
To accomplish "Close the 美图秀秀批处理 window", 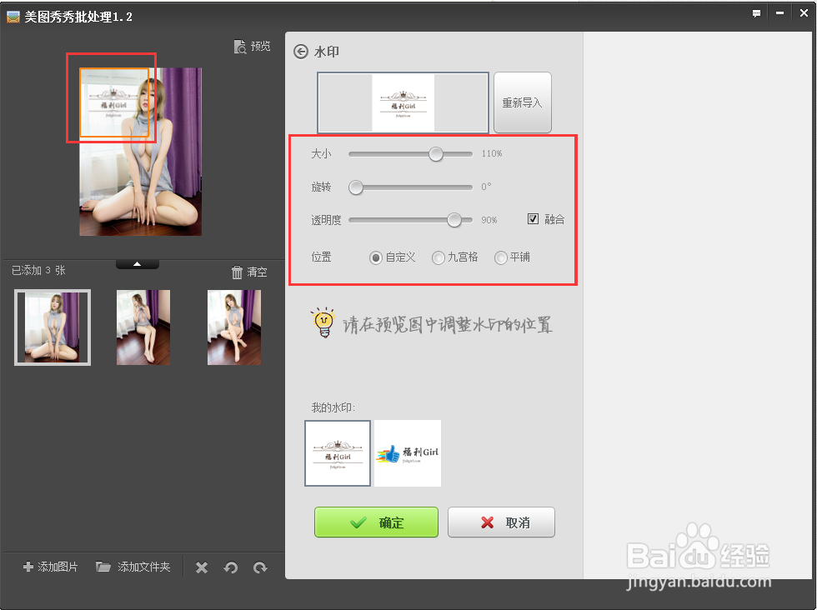I will click(804, 13).
